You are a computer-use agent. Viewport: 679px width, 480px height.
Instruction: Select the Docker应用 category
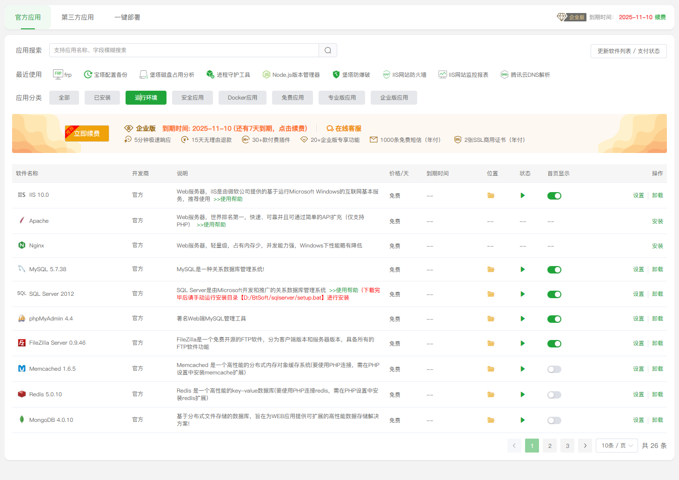point(242,98)
